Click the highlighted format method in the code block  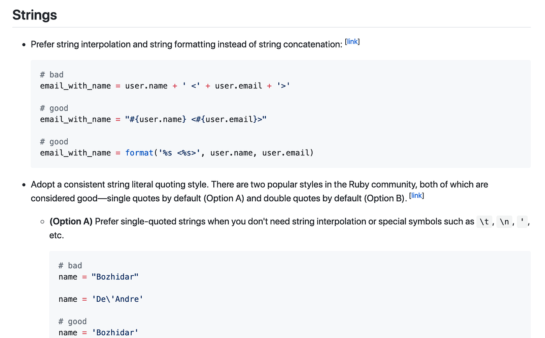139,153
